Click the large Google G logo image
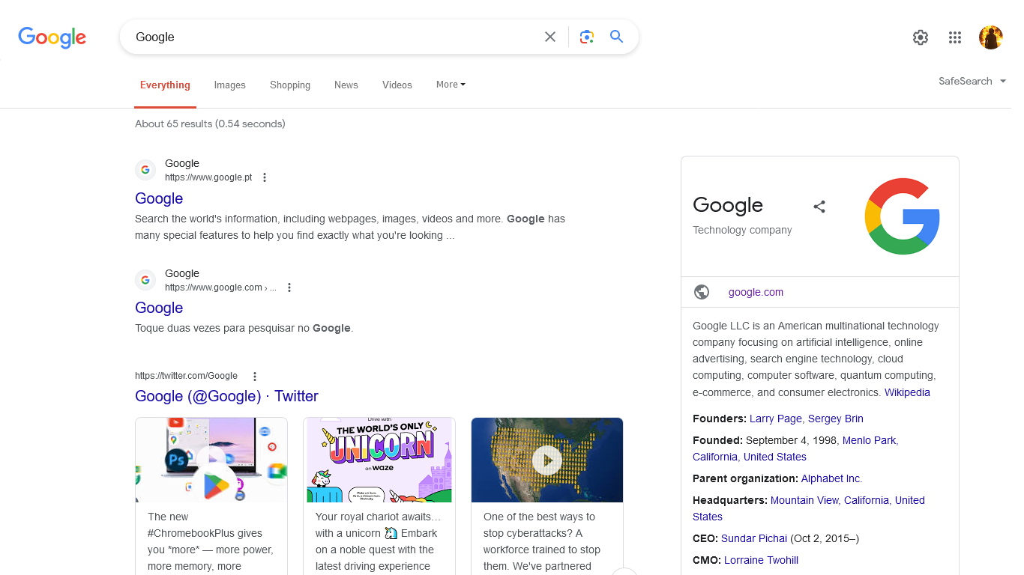The height and width of the screenshot is (575, 1024). pos(903,216)
